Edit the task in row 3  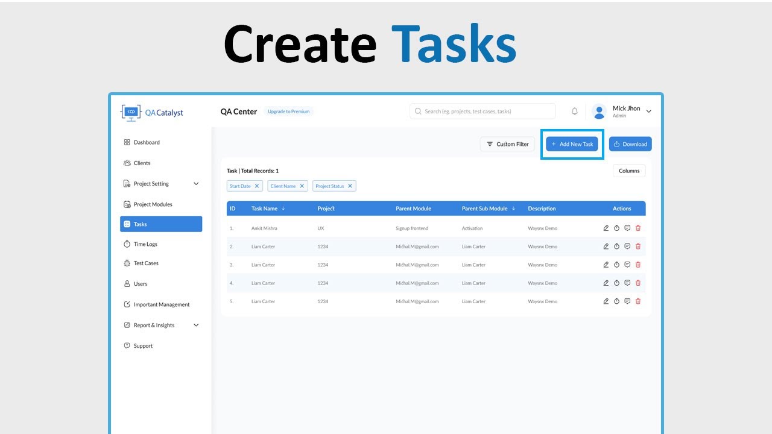tap(606, 265)
